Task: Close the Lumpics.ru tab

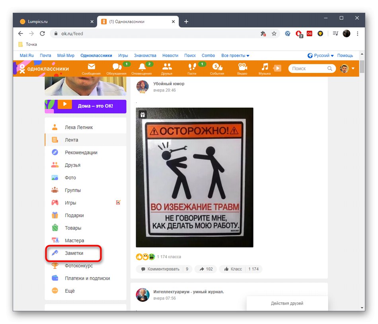Action: coord(92,22)
